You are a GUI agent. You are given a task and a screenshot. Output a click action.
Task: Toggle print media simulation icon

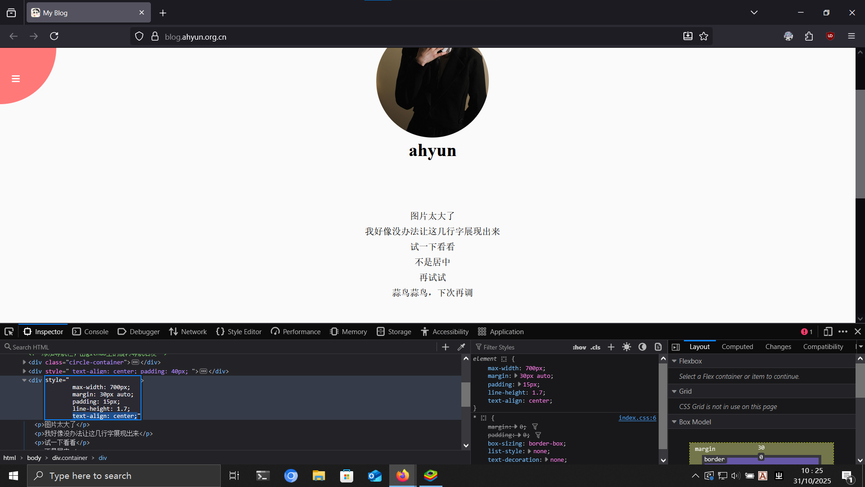(658, 347)
